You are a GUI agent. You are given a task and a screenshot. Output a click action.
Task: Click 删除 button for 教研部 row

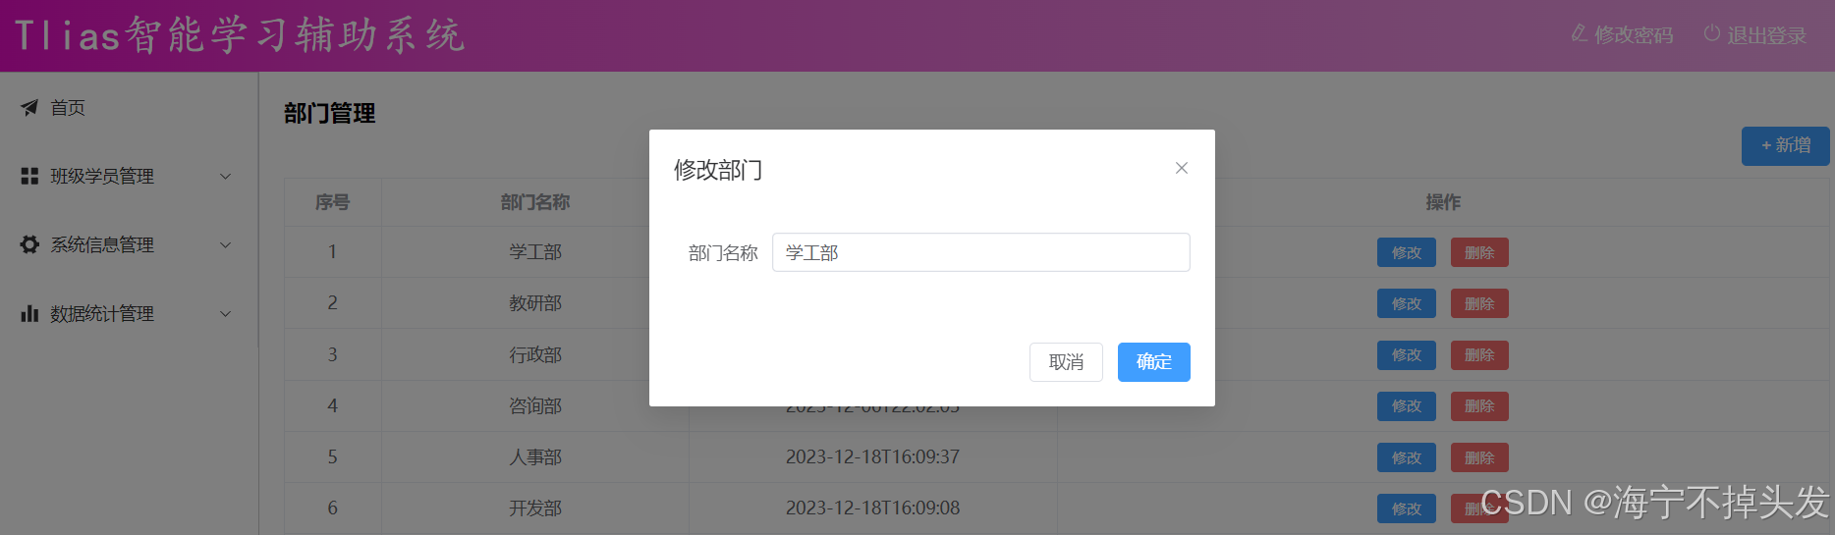(x=1479, y=303)
